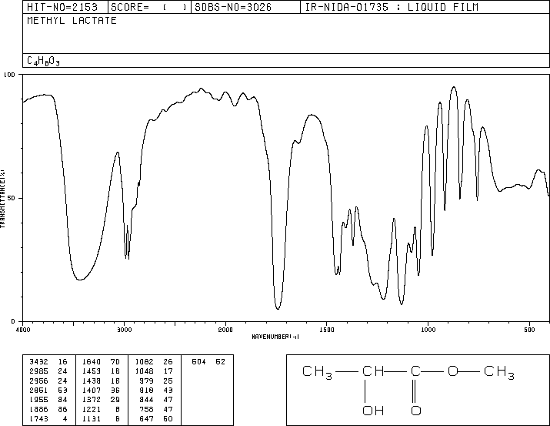The image size is (550, 426).
Task: Click the broad O-H trough near 3432
Action: 80,280
